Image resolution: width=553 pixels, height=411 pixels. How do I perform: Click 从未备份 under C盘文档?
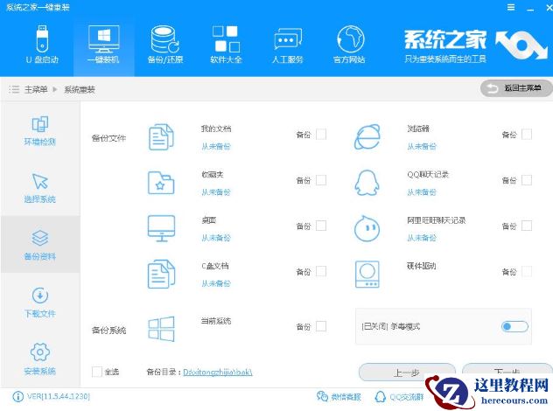click(216, 283)
